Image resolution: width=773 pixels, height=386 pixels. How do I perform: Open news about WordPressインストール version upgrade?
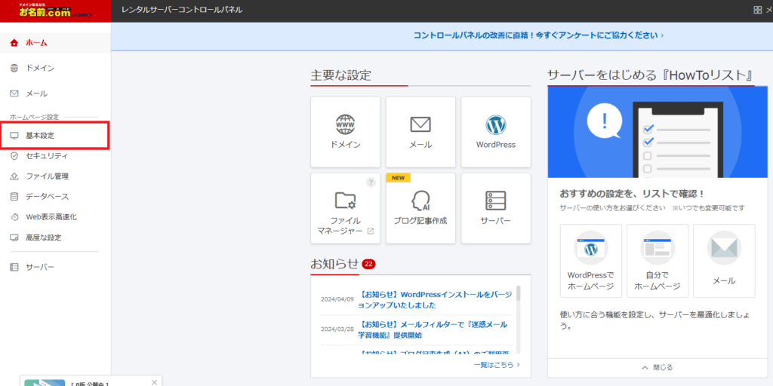[x=436, y=300]
